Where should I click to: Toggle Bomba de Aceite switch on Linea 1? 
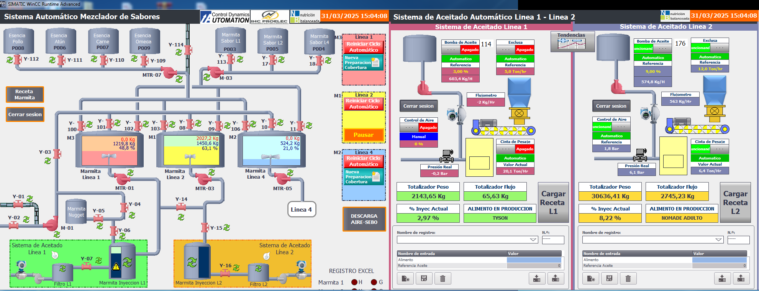pyautogui.click(x=461, y=50)
